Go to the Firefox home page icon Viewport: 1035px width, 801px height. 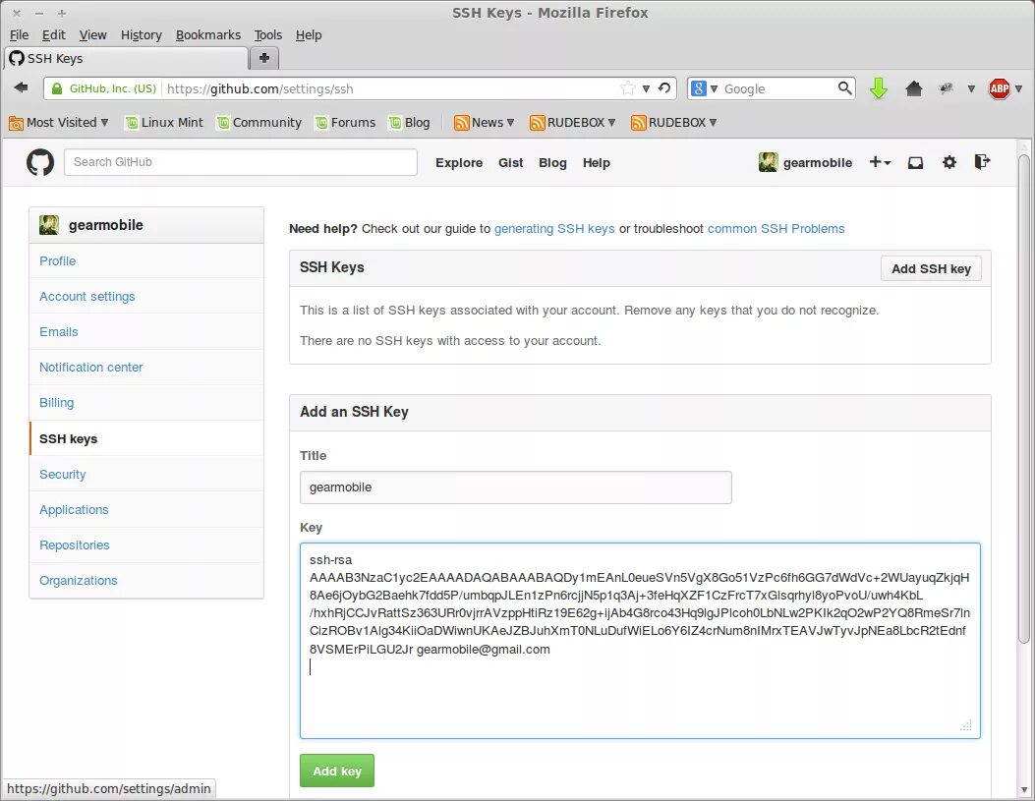913,88
